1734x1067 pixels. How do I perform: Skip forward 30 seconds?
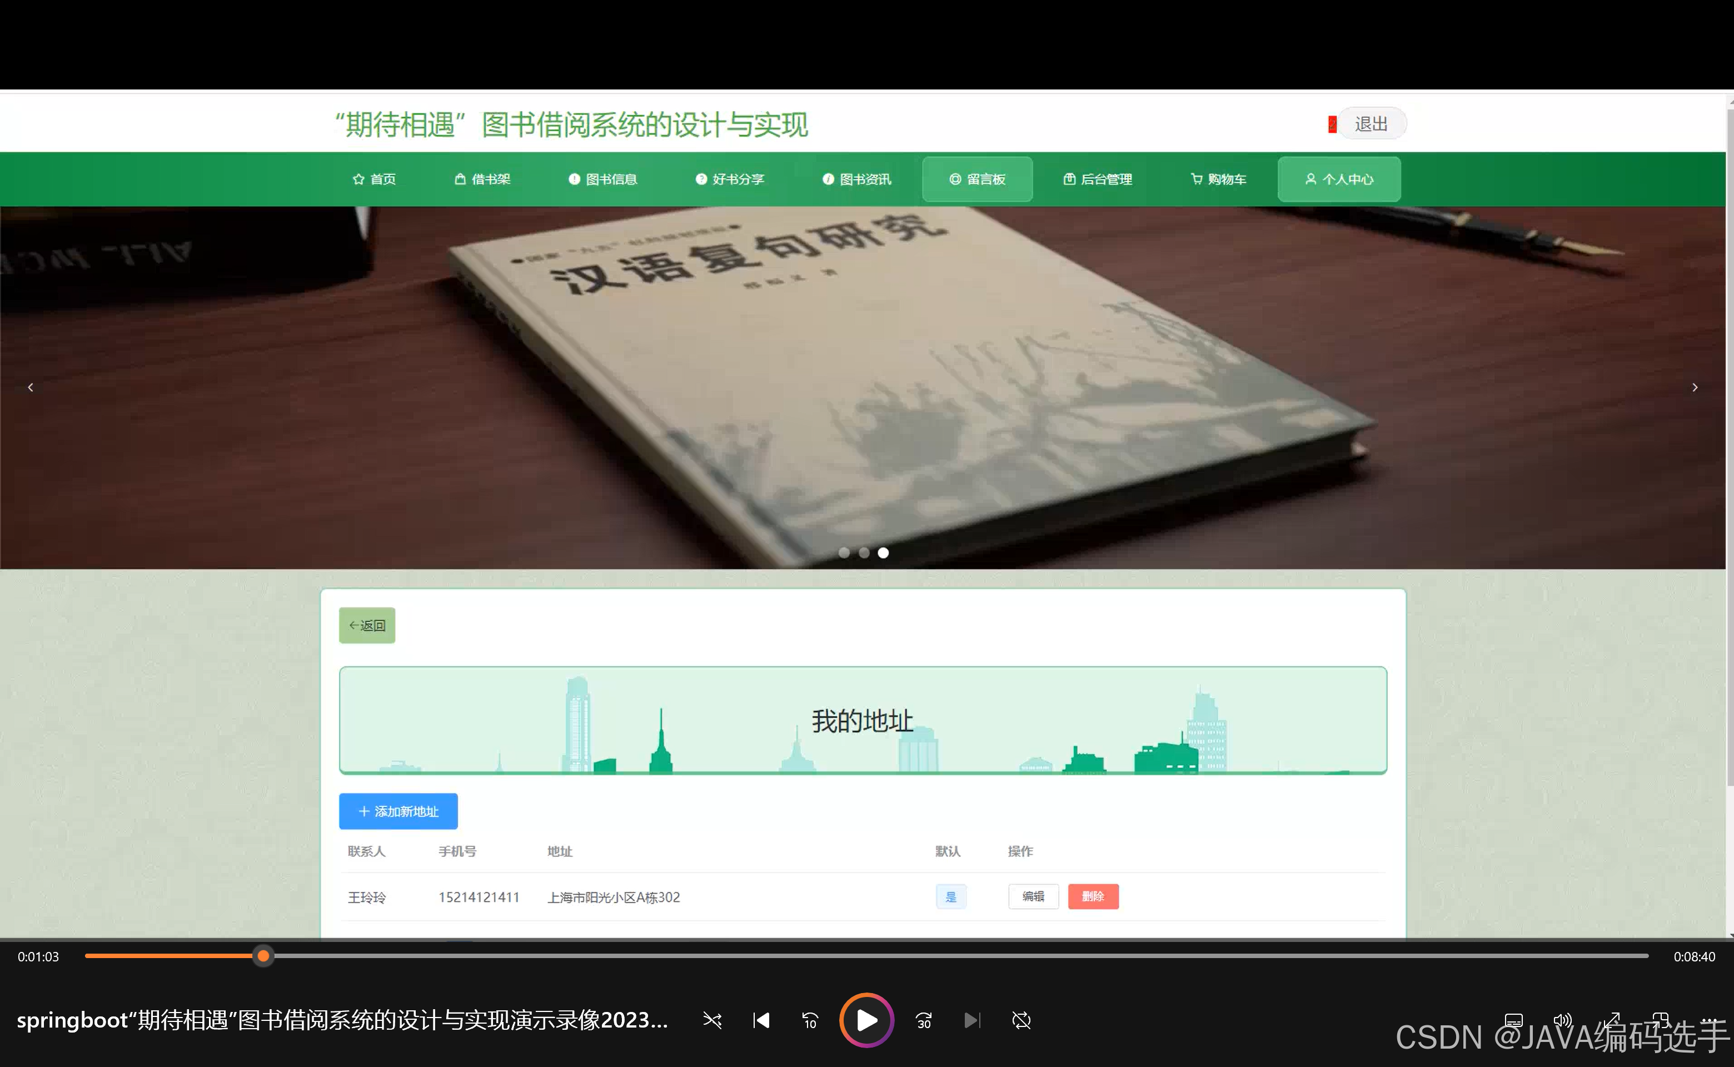924,1020
